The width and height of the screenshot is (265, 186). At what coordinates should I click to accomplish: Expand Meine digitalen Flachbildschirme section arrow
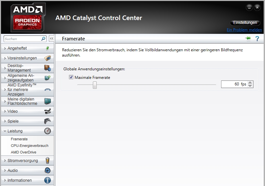point(5,101)
